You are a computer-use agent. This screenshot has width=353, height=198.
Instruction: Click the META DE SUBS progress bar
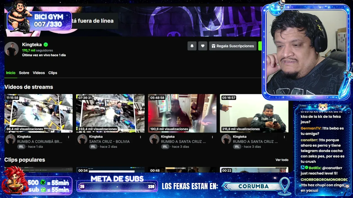117,186
